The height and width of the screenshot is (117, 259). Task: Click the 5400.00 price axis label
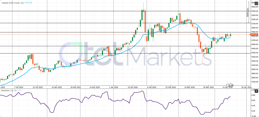click(x=254, y=11)
